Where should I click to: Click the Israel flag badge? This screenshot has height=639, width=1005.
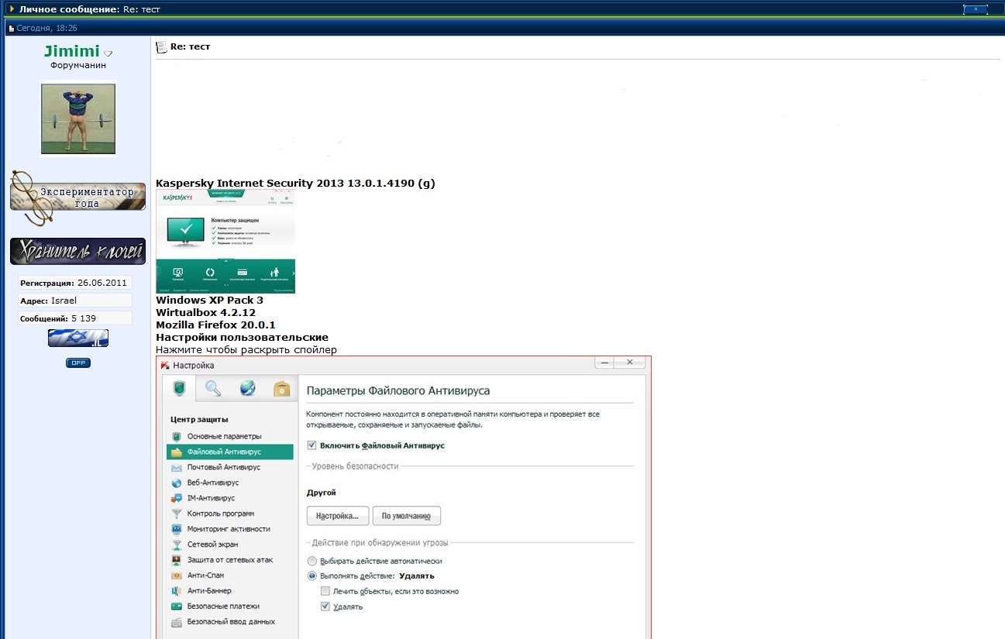pyautogui.click(x=78, y=338)
